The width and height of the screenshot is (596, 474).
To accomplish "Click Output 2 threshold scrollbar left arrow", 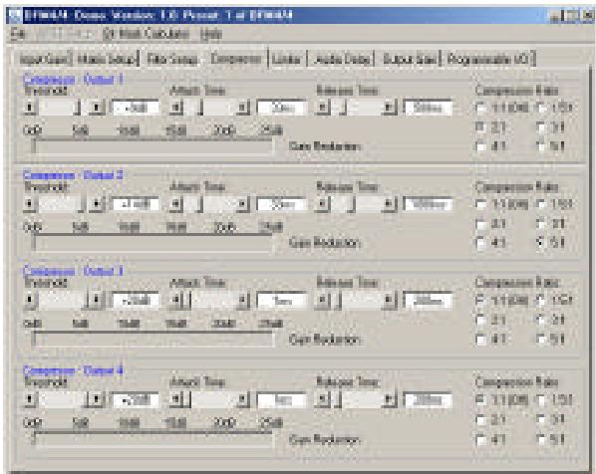I will [30, 204].
